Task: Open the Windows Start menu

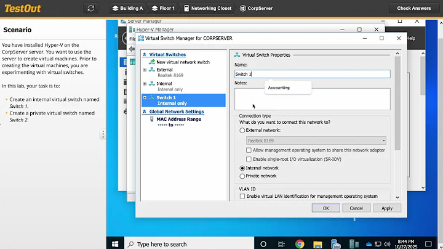Action: pos(115,244)
